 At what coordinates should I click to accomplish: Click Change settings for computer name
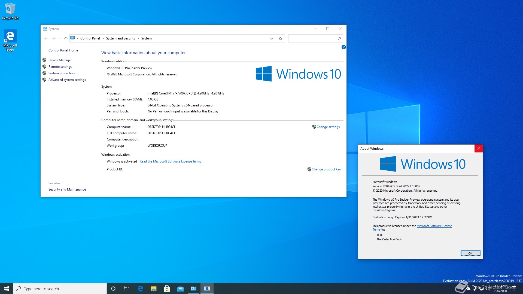pyautogui.click(x=328, y=127)
